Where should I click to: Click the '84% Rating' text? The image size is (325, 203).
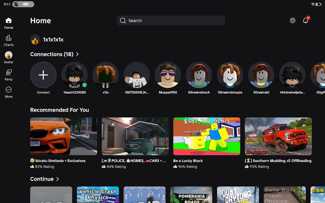(x=116, y=167)
